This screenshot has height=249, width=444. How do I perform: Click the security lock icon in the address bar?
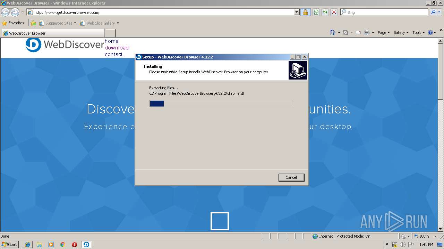pyautogui.click(x=305, y=12)
